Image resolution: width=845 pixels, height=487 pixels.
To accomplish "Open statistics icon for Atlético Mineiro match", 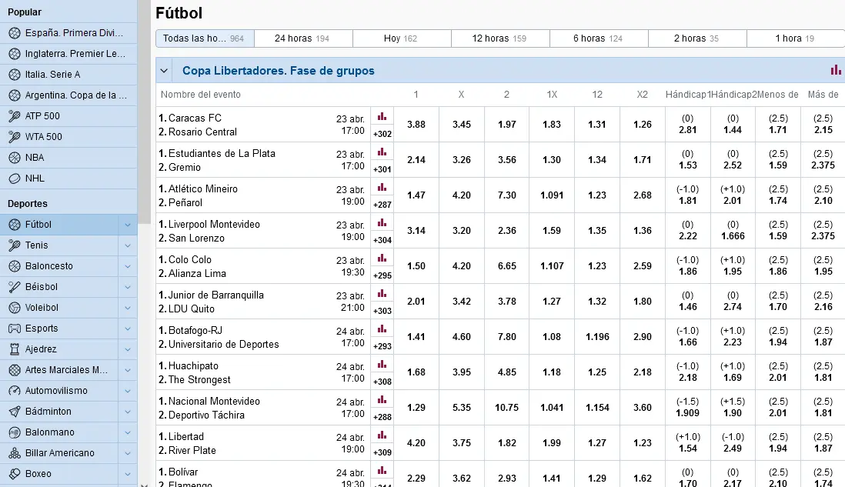I will click(382, 188).
